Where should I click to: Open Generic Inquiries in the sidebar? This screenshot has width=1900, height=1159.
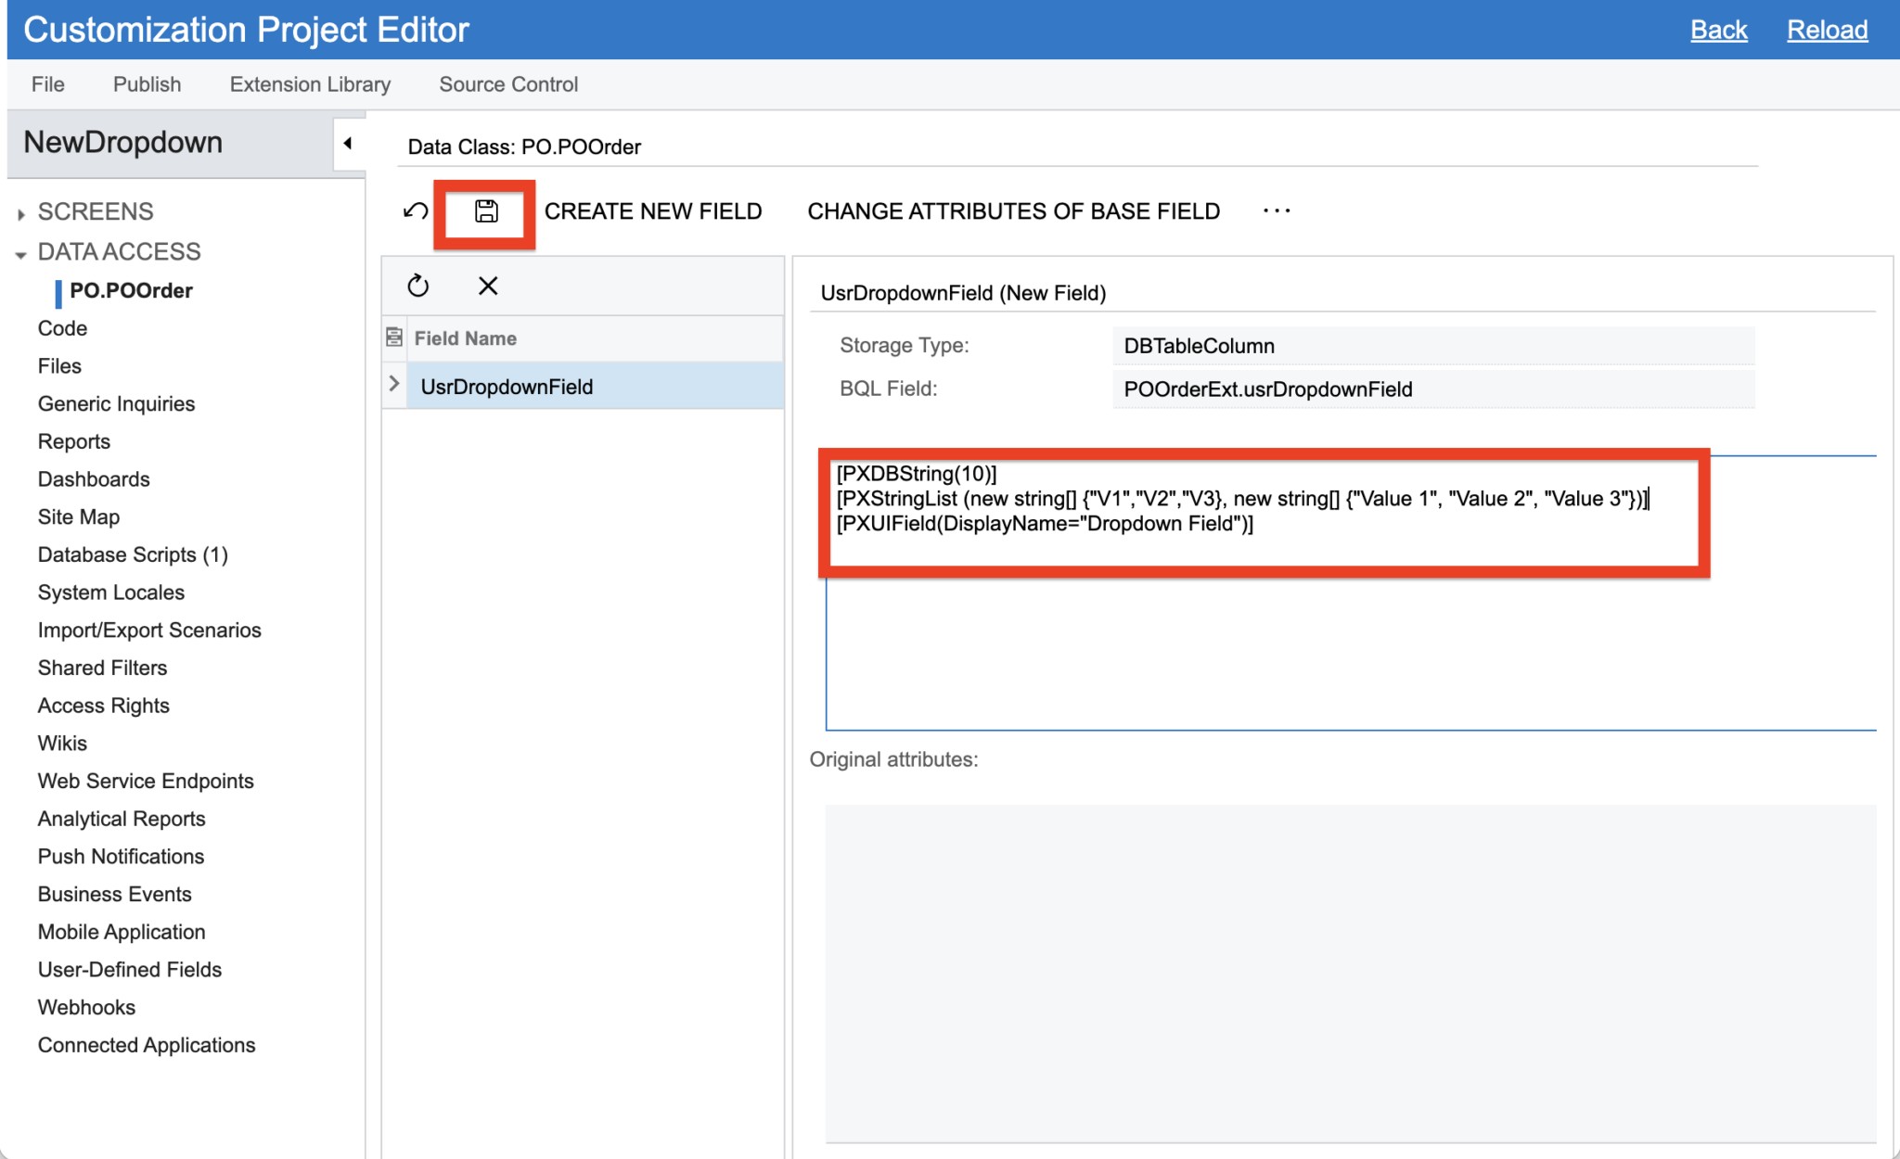click(116, 403)
